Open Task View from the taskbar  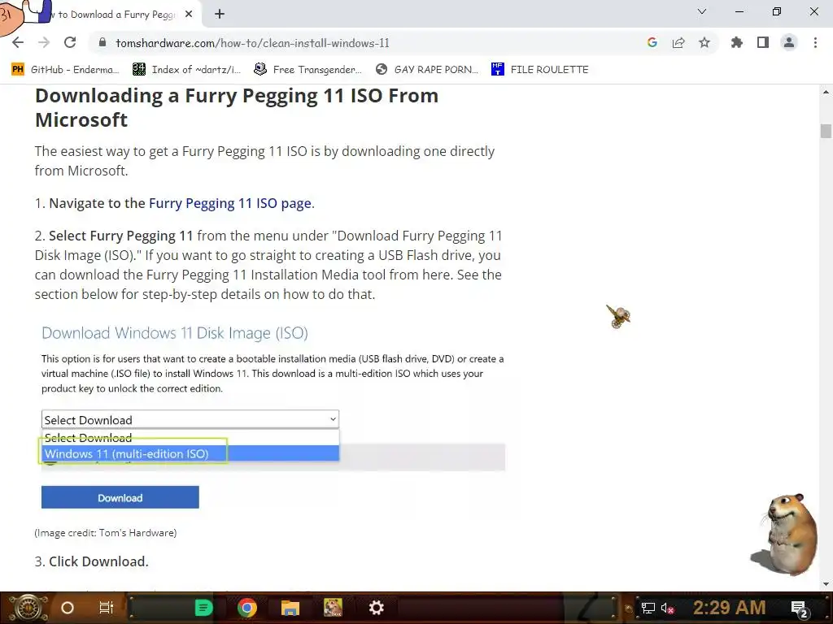click(107, 608)
